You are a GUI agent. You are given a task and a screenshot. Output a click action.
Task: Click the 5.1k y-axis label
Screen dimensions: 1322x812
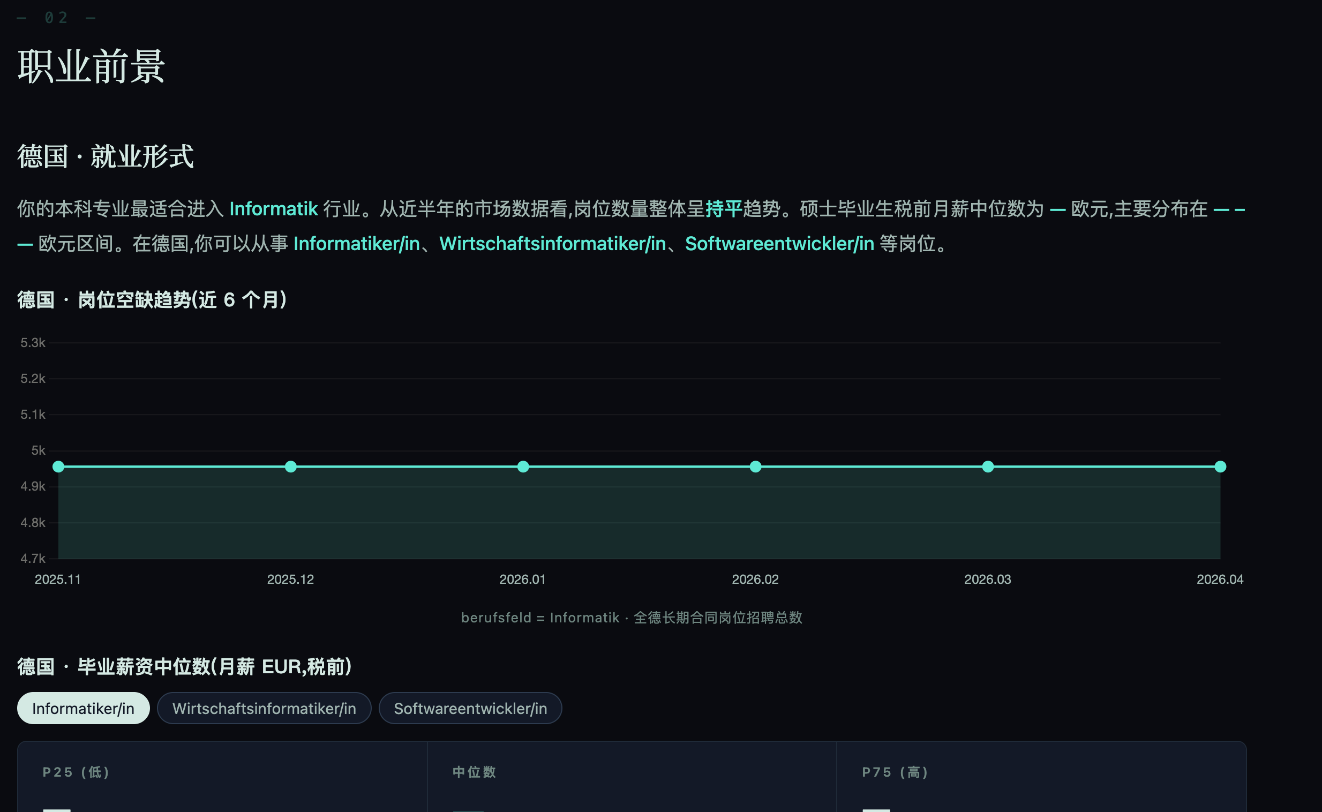tap(33, 415)
